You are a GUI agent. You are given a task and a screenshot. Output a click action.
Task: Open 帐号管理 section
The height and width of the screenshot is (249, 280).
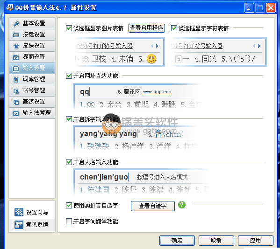pyautogui.click(x=32, y=90)
